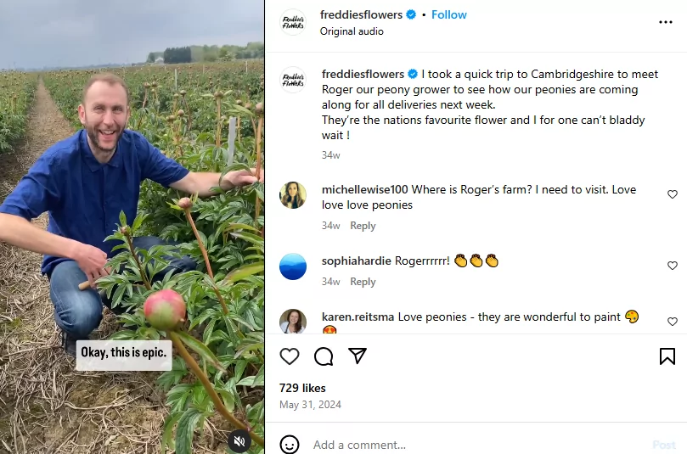This screenshot has width=687, height=454.
Task: Reply to michellewise100's comment
Action: (x=363, y=226)
